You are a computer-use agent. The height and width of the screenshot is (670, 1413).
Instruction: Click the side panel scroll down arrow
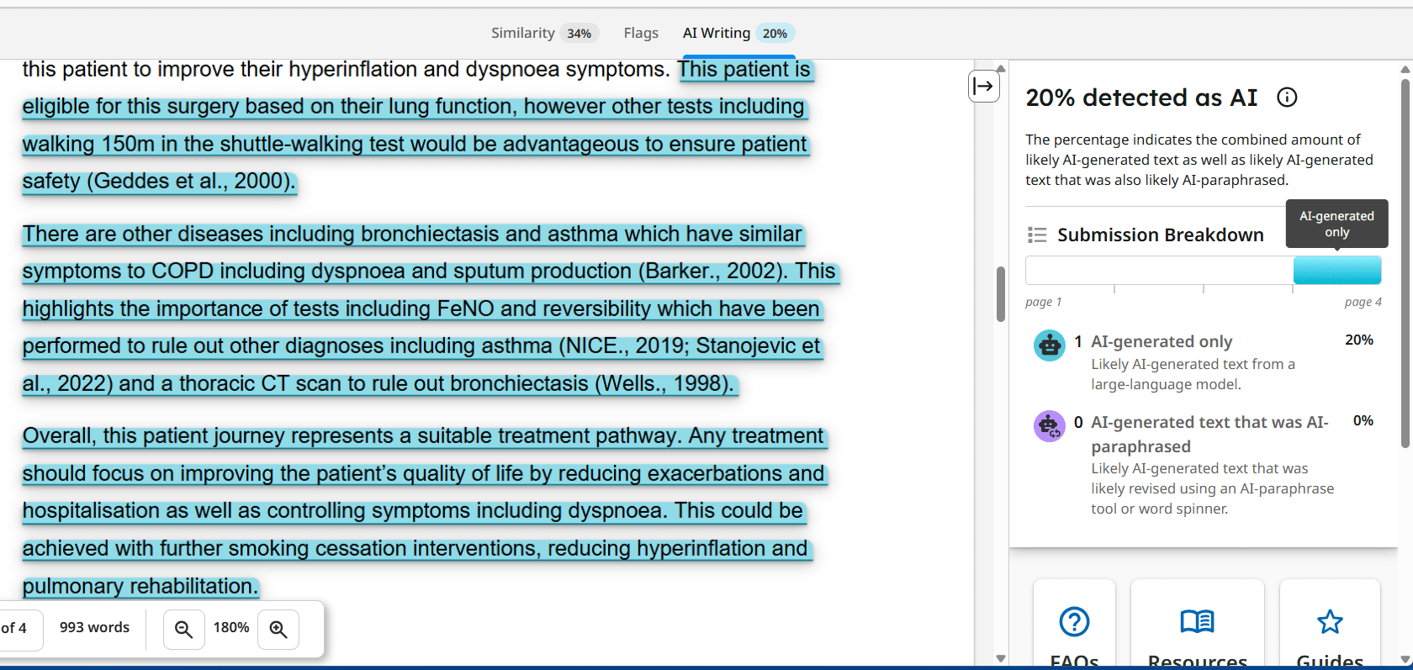tap(1405, 660)
